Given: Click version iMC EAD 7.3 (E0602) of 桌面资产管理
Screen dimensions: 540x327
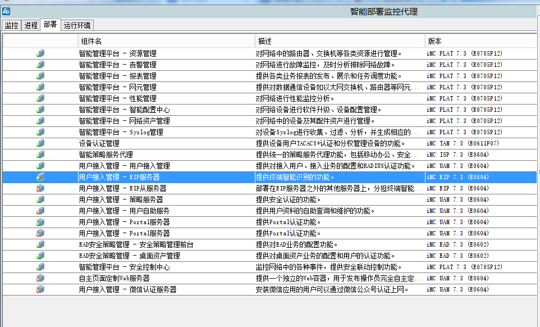Looking at the screenshot, I should 457,256.
